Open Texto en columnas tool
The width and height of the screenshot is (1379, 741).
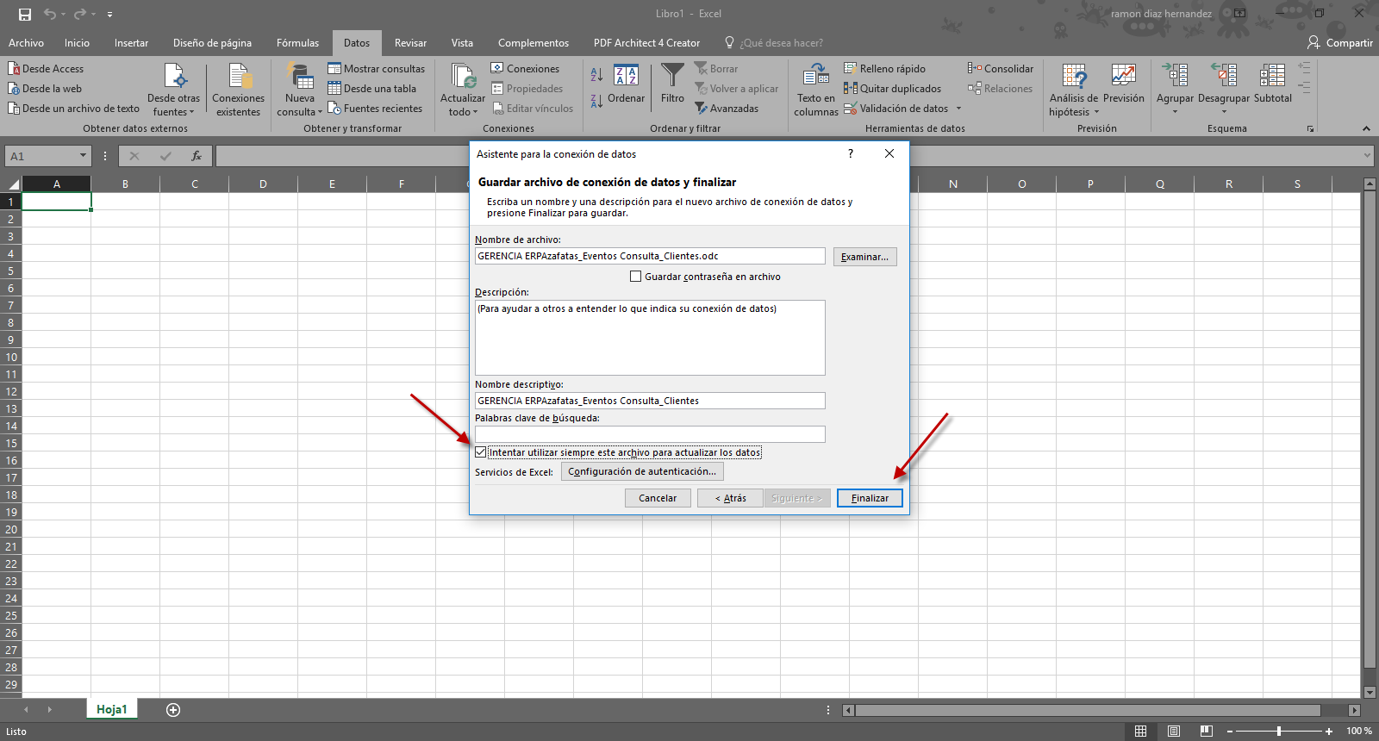tap(816, 90)
